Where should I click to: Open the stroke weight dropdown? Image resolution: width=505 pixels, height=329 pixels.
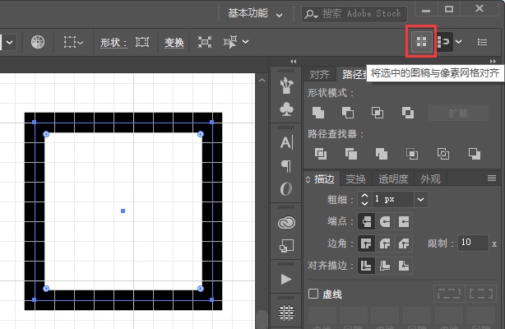tap(420, 200)
